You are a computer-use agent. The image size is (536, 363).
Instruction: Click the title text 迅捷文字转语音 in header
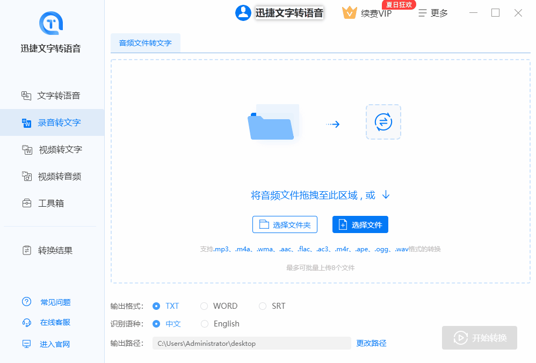[289, 13]
